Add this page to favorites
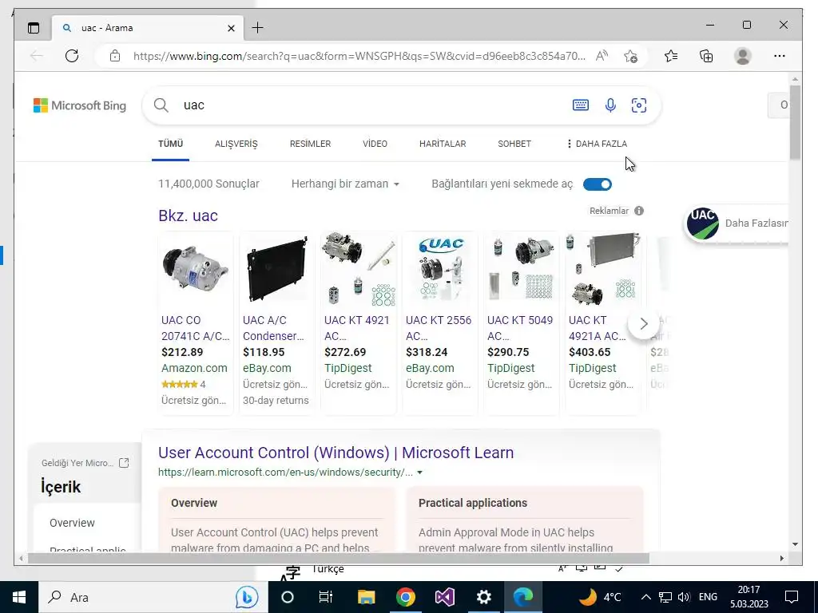Screen dimensions: 818x613 click(x=631, y=56)
